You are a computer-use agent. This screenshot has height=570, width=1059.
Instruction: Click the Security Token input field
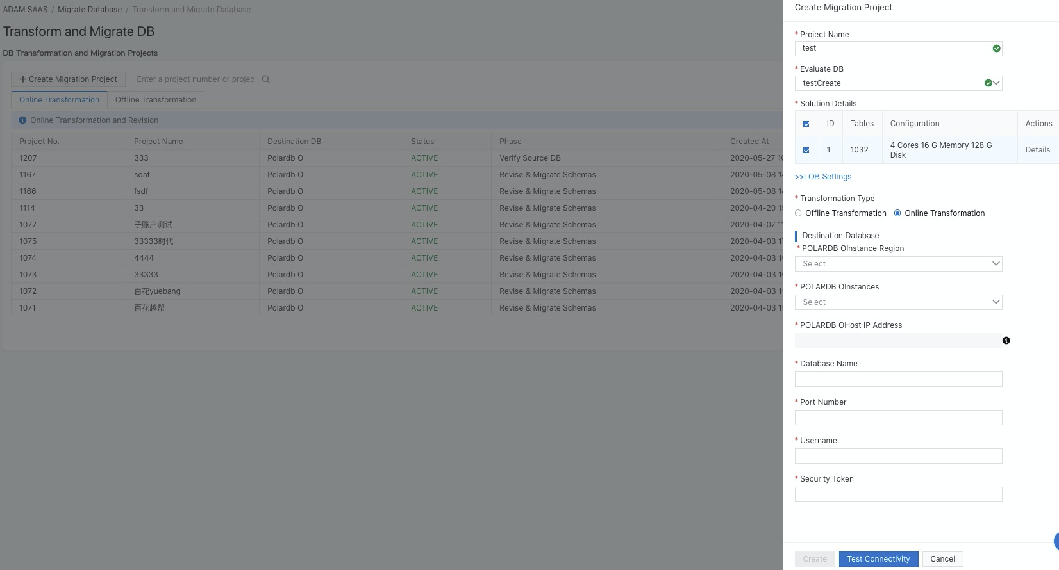[898, 494]
